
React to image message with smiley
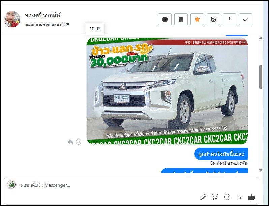(79, 142)
